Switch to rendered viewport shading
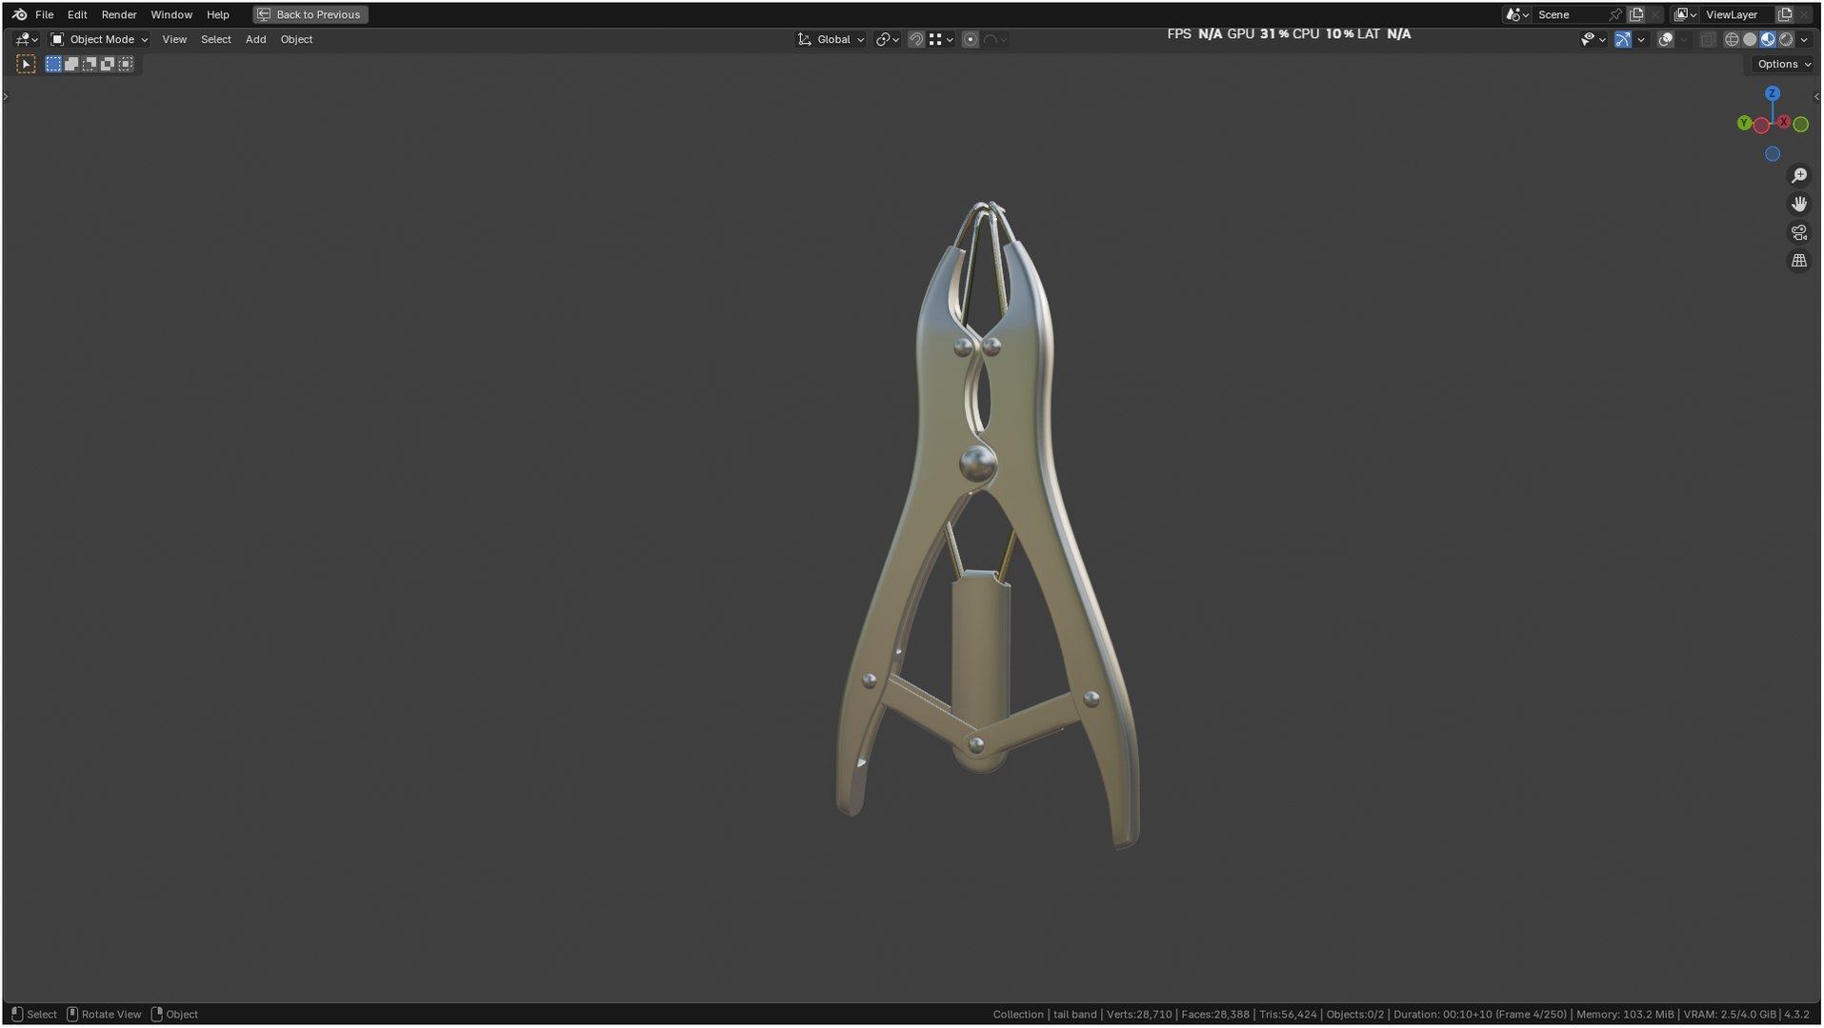 pyautogui.click(x=1786, y=39)
